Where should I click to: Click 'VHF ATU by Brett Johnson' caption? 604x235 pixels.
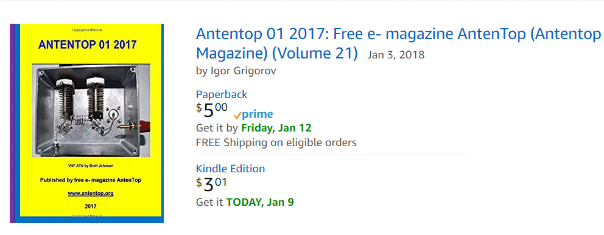[91, 166]
